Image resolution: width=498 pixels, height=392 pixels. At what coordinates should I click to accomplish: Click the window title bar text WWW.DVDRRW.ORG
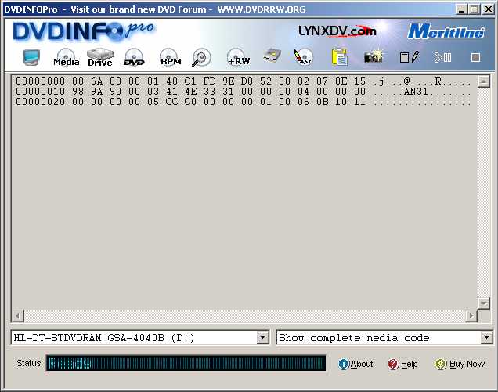(262, 9)
